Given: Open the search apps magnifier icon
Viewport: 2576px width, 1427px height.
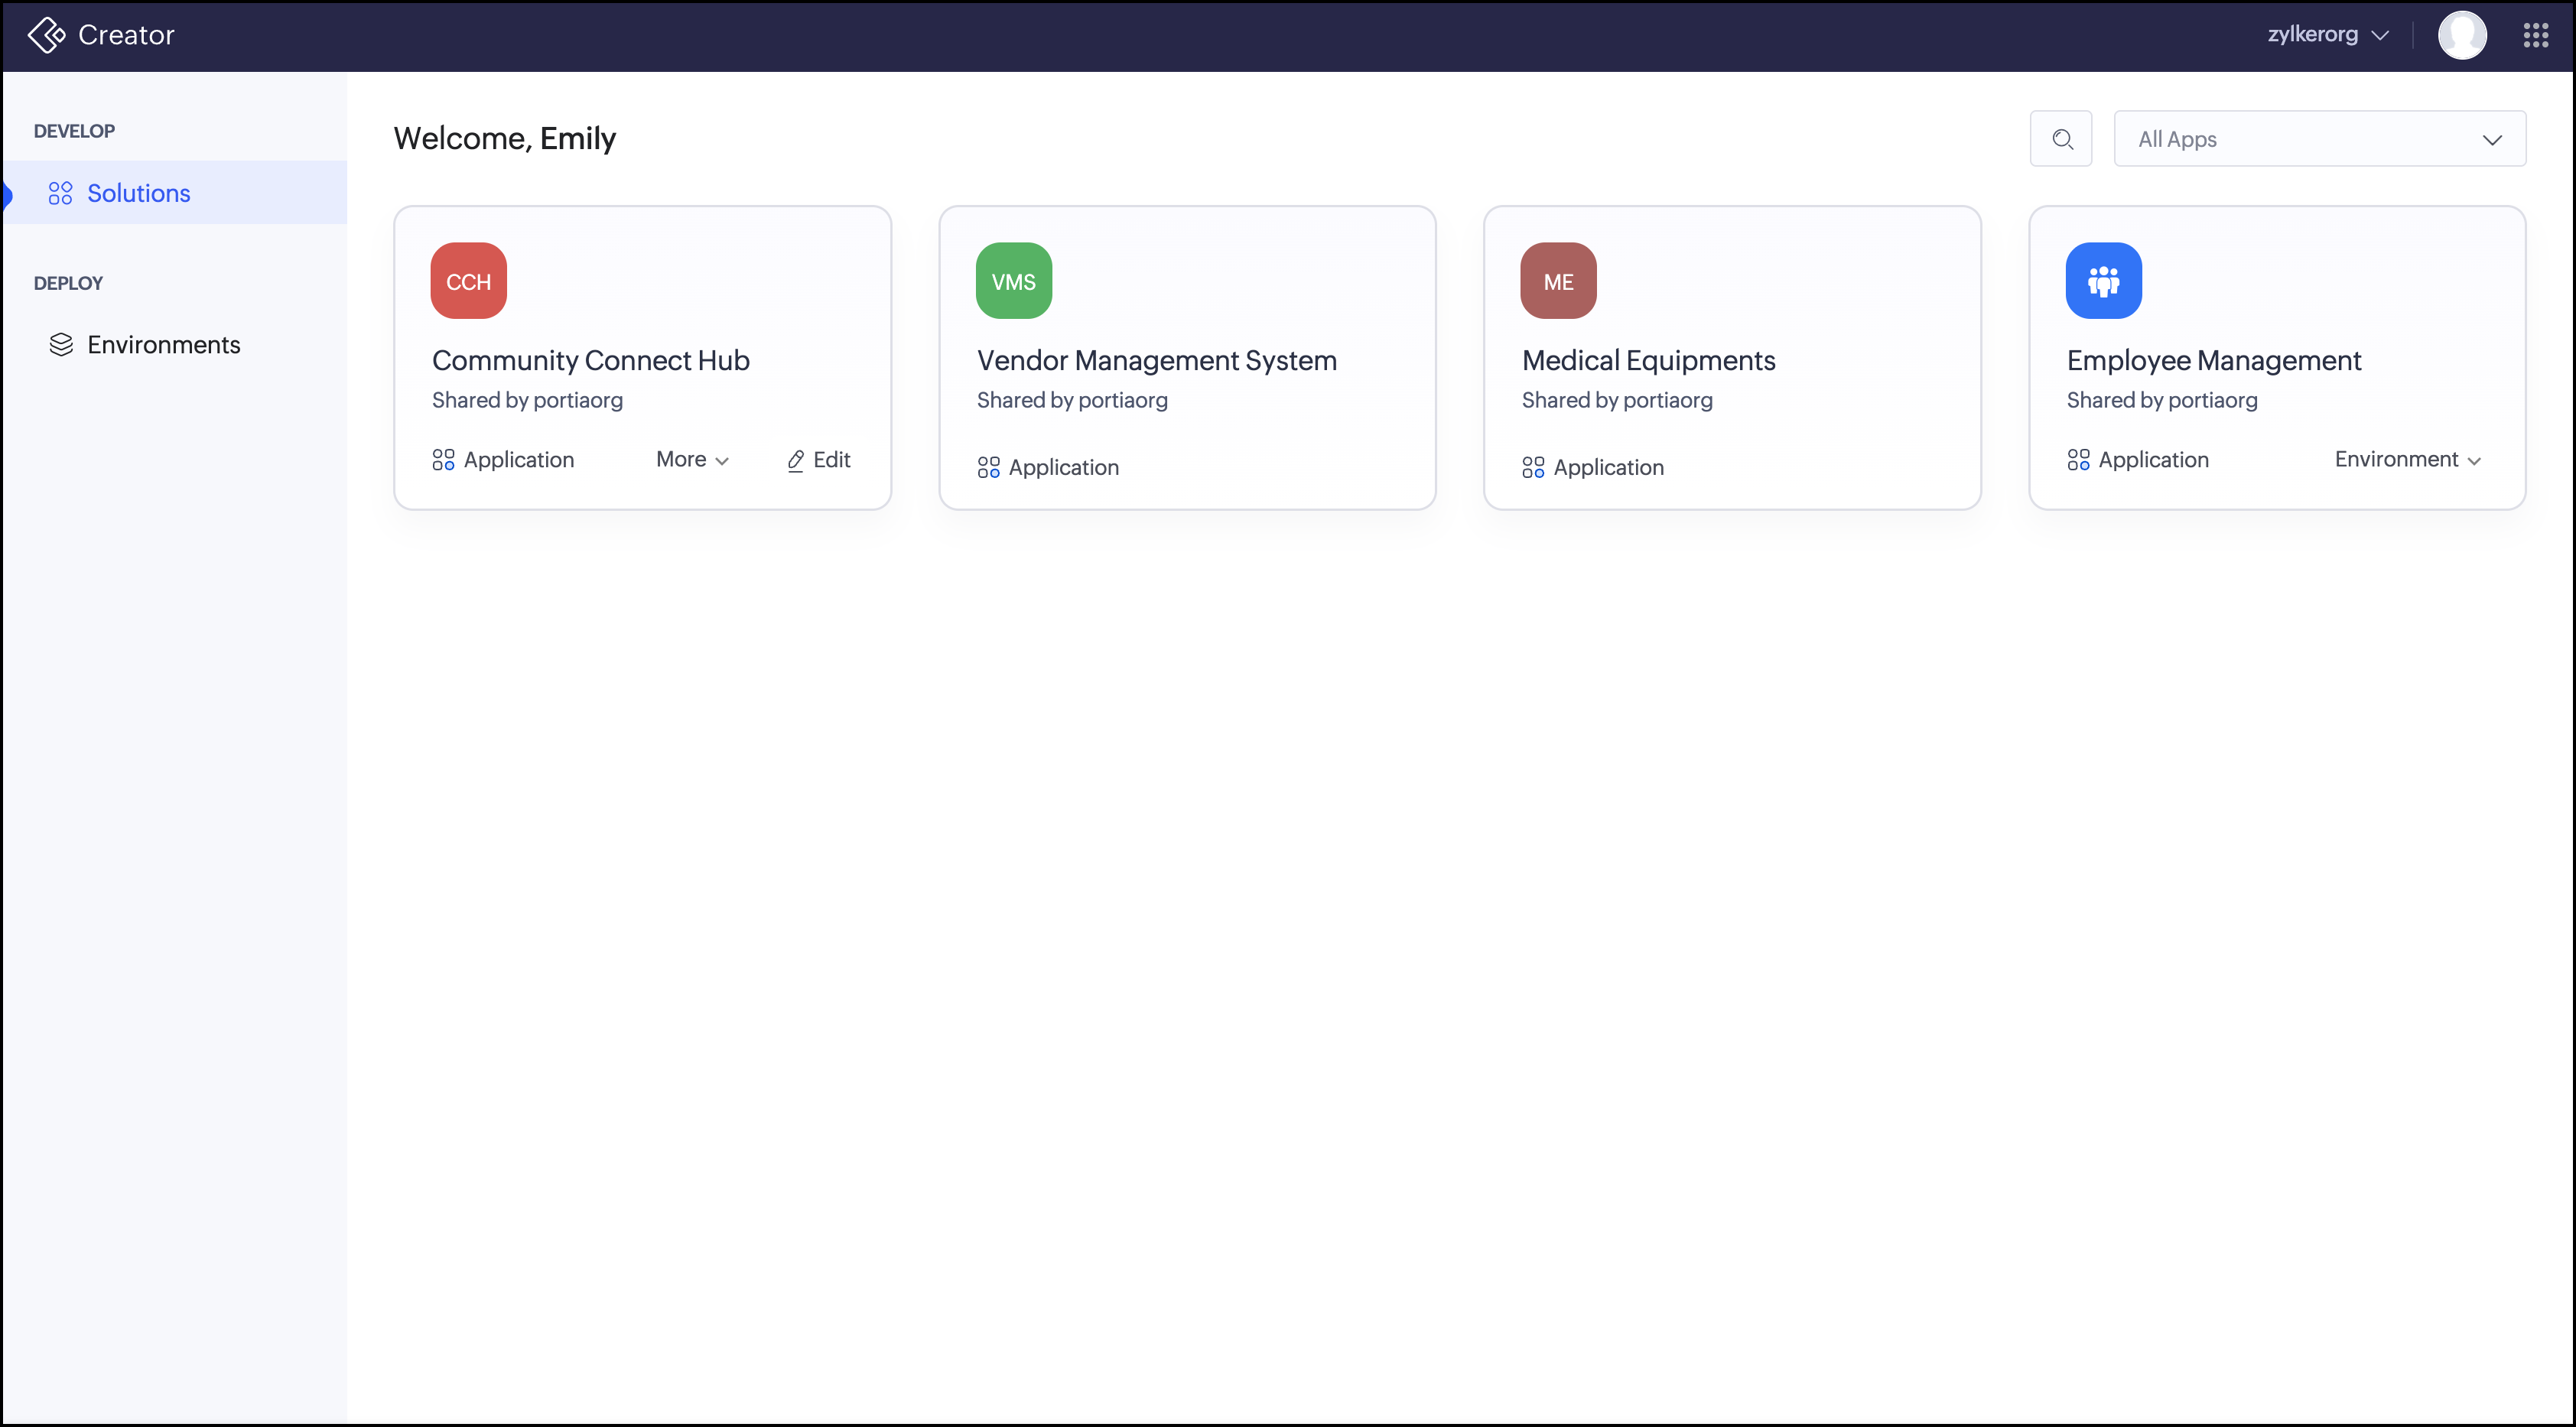Looking at the screenshot, I should click(2061, 139).
